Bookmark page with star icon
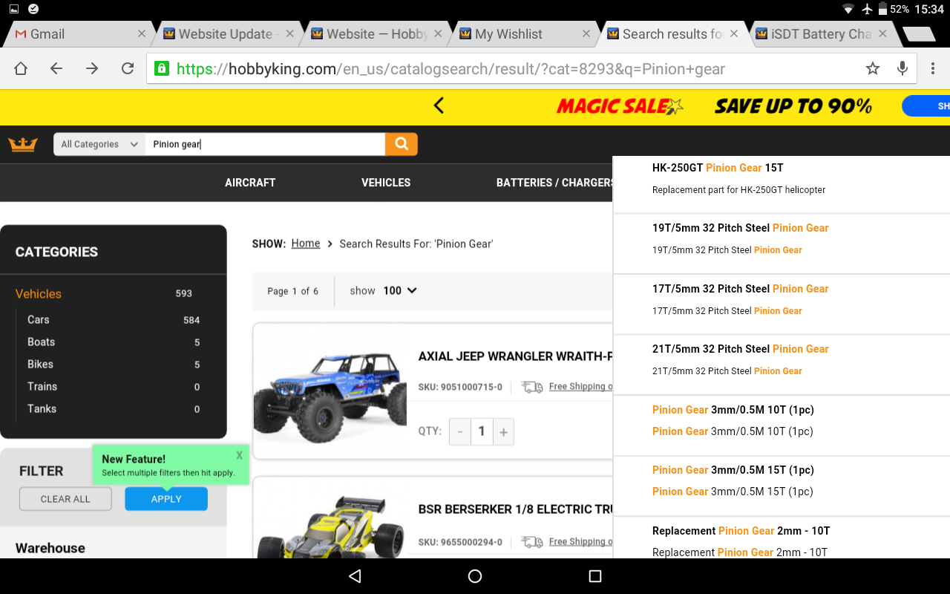 (x=873, y=69)
